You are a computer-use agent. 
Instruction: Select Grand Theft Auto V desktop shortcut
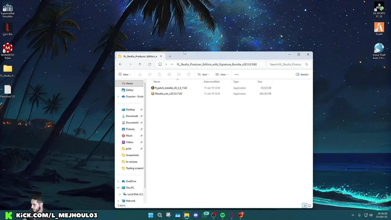tap(379, 51)
